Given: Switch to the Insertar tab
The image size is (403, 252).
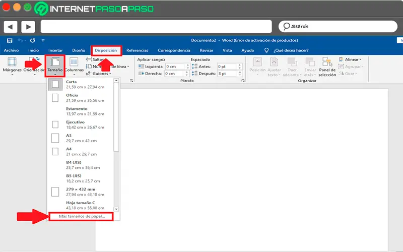Looking at the screenshot, I should click(55, 50).
